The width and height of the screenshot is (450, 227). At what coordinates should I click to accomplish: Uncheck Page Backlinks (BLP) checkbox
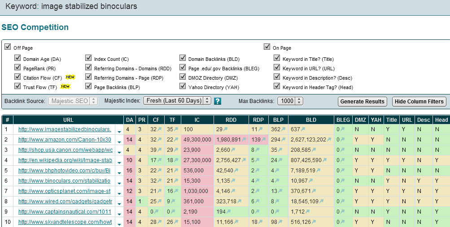click(x=88, y=86)
